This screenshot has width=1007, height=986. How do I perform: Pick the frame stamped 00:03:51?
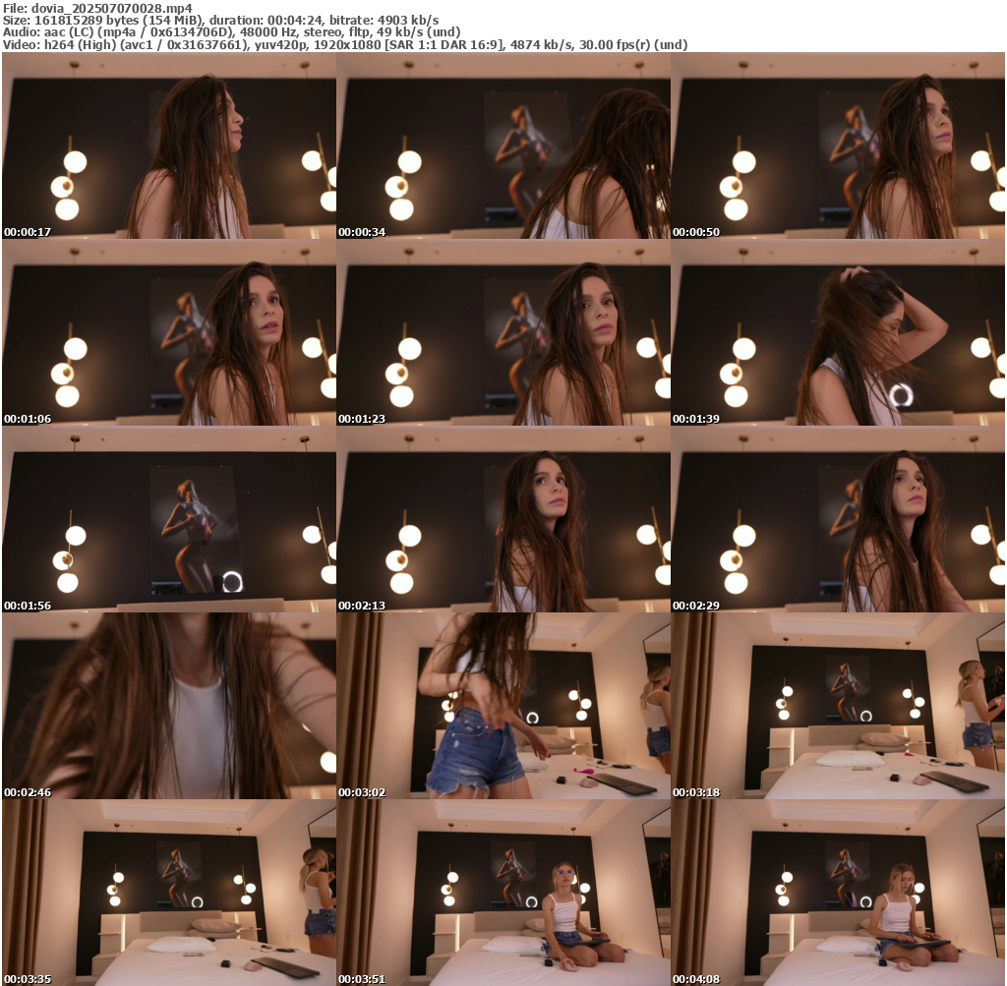pyautogui.click(x=503, y=893)
